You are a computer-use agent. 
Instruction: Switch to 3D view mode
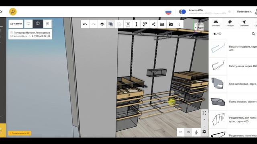(188, 132)
